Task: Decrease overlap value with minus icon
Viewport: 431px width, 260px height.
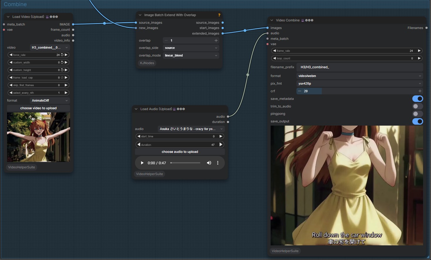Action: (166, 40)
